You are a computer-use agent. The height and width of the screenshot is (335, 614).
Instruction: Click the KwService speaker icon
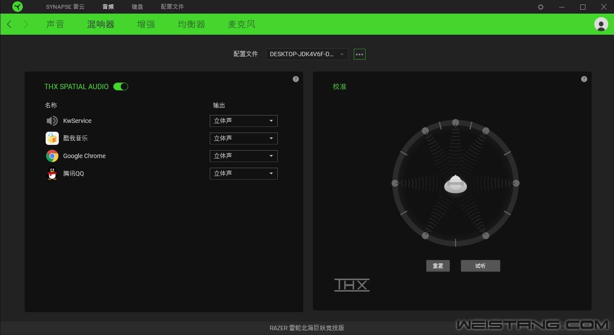(x=52, y=121)
